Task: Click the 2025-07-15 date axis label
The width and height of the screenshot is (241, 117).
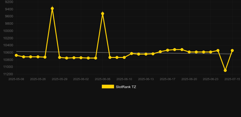Action: coord(232,79)
